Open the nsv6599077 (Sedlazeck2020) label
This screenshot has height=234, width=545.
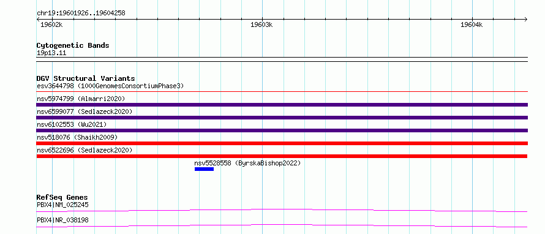click(x=85, y=111)
